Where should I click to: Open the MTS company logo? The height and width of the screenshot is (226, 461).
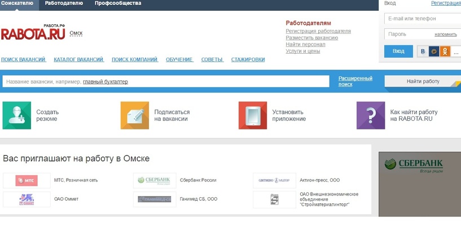[x=27, y=180]
